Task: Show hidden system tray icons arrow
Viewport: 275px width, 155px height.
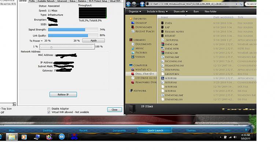Action: point(220,137)
